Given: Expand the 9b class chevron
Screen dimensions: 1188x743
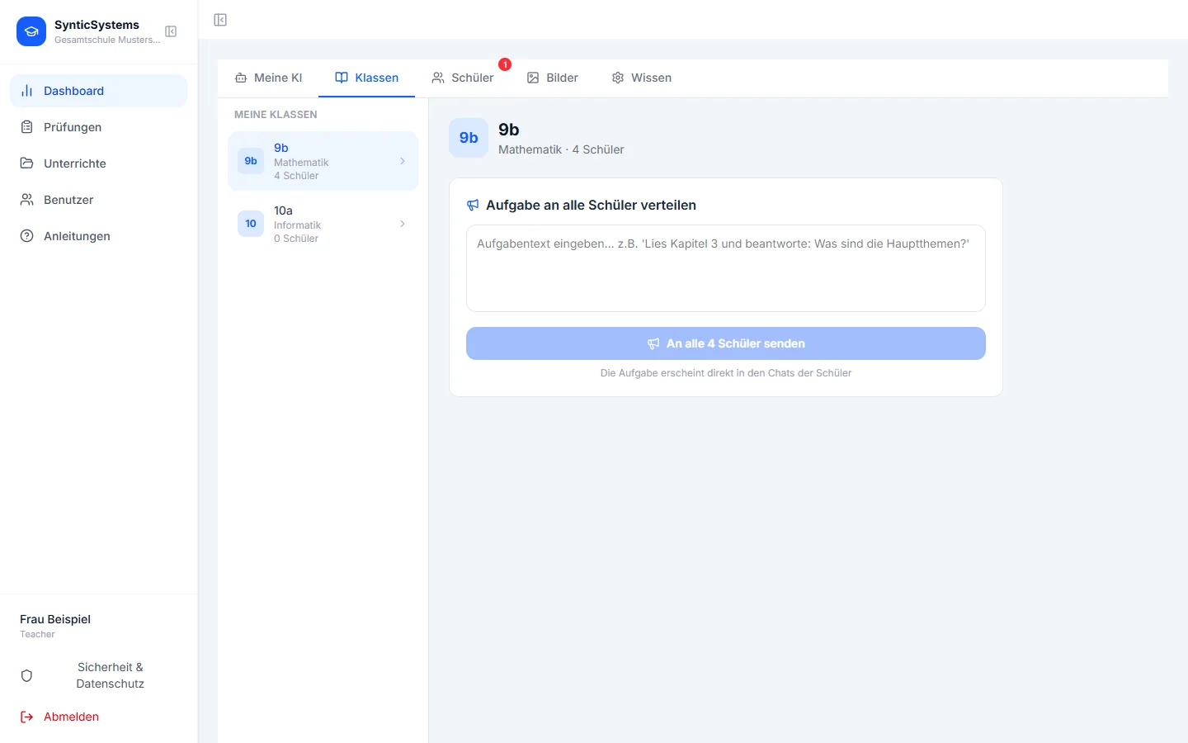Looking at the screenshot, I should (403, 161).
